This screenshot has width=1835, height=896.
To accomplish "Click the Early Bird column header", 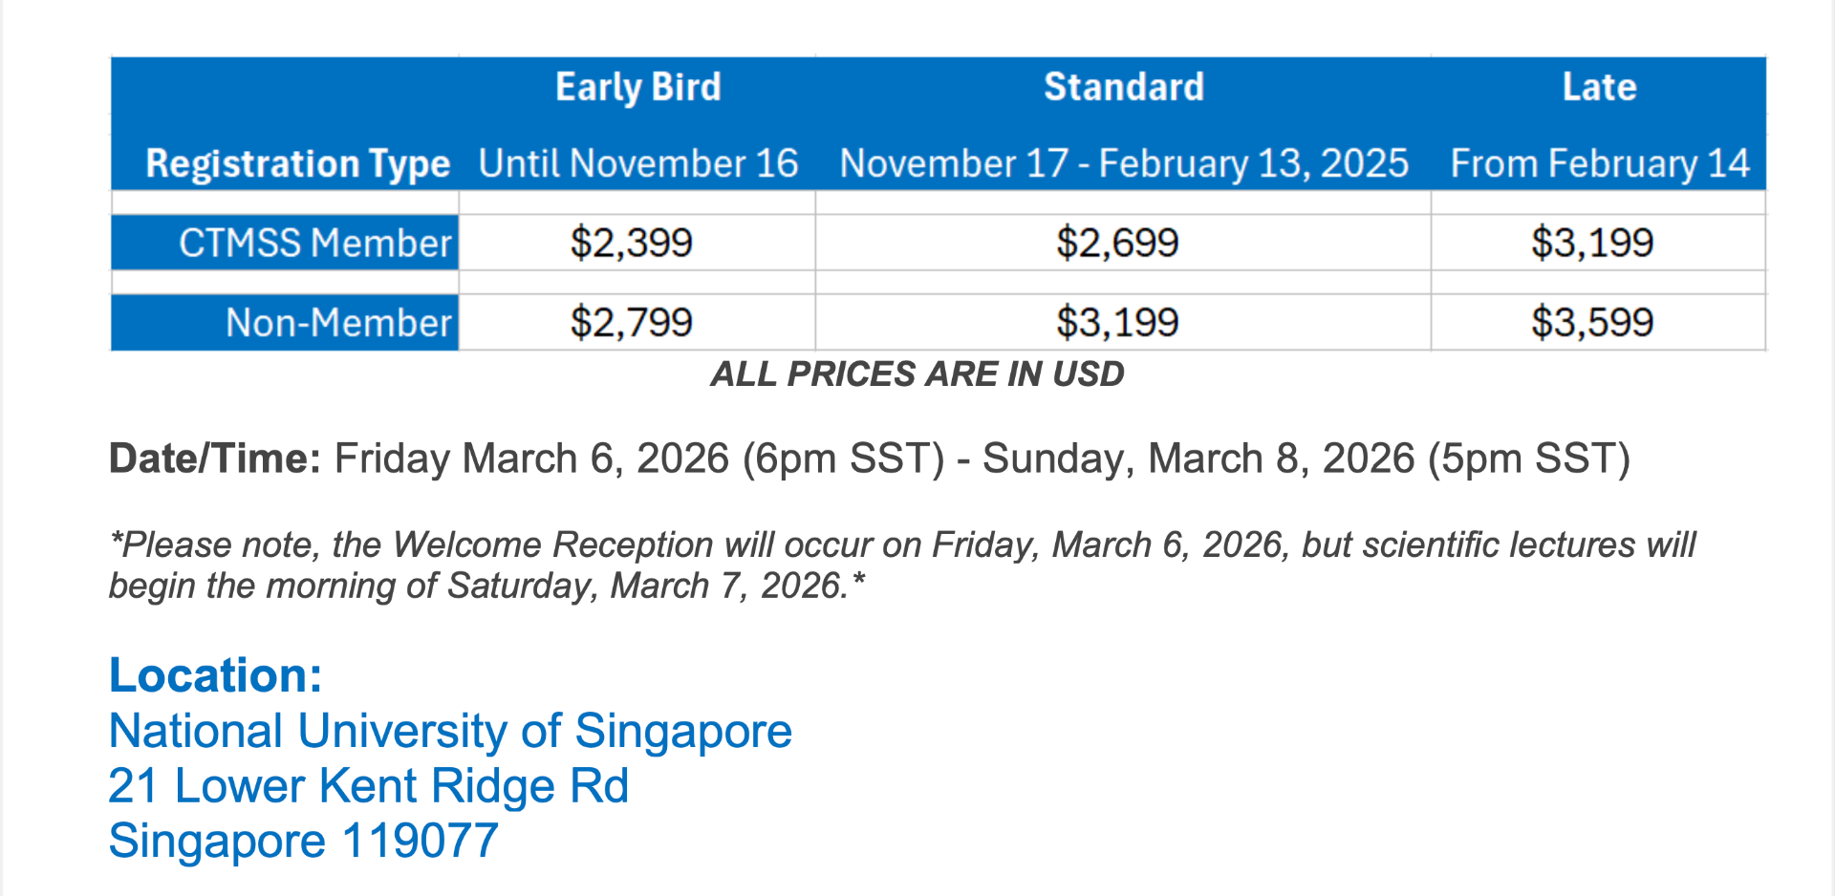I will pos(637,87).
